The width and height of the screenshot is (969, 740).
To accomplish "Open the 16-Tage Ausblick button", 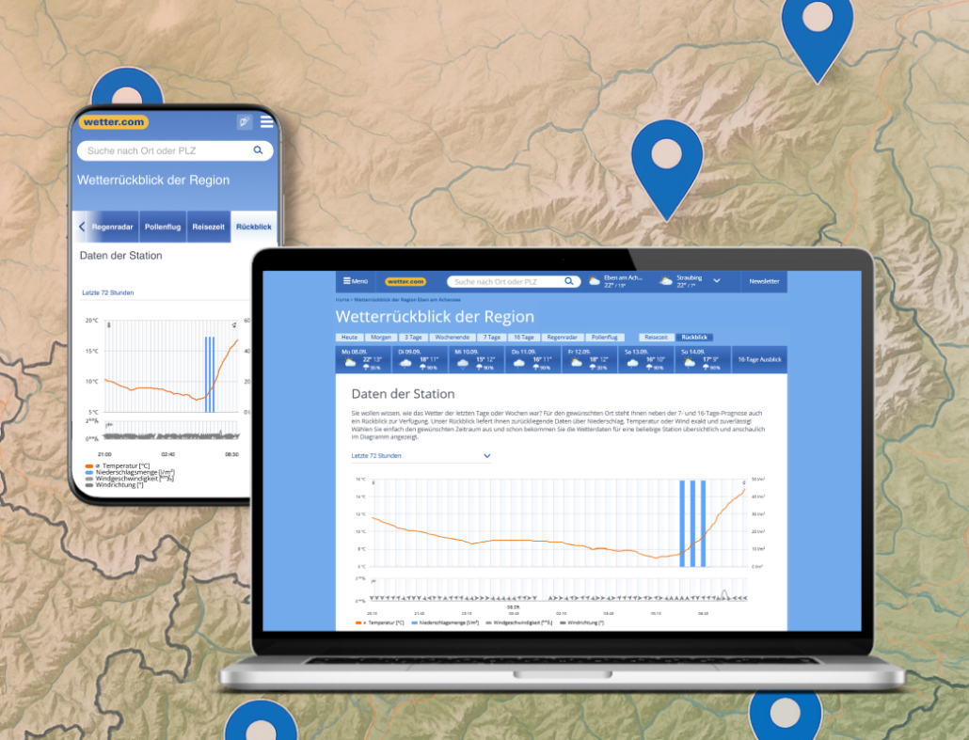I will click(x=759, y=360).
